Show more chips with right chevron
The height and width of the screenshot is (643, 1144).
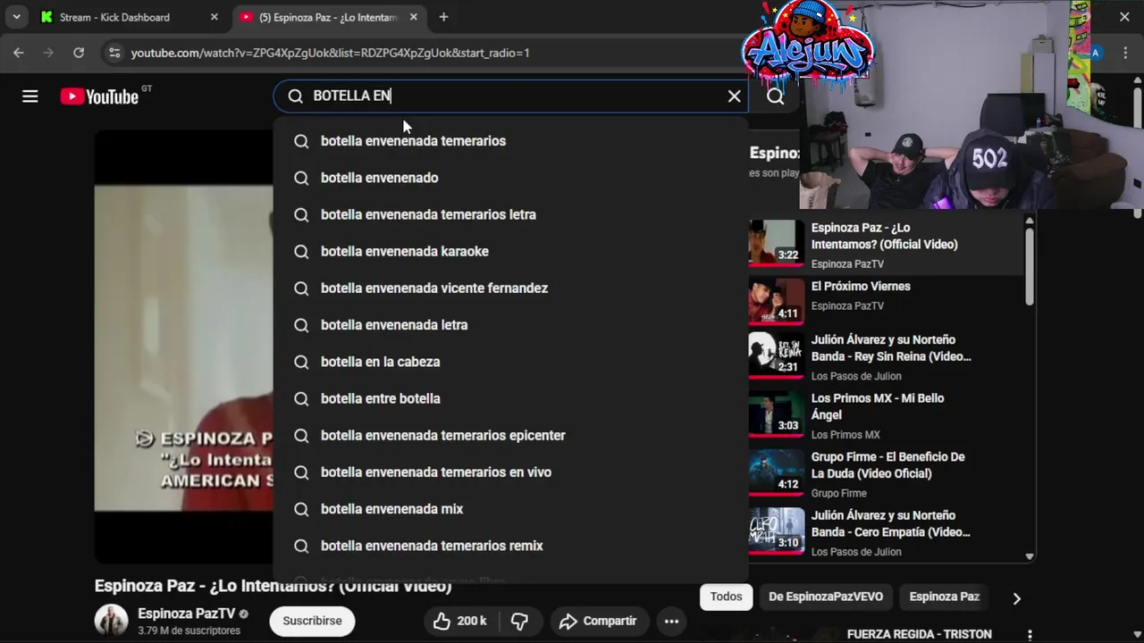pyautogui.click(x=1016, y=598)
